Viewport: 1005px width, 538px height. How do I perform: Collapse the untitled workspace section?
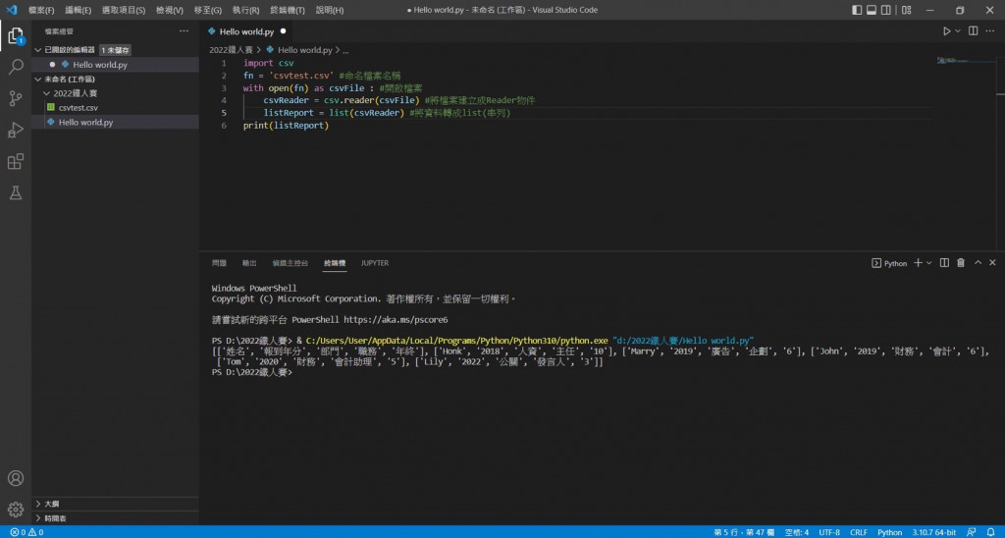click(x=38, y=79)
